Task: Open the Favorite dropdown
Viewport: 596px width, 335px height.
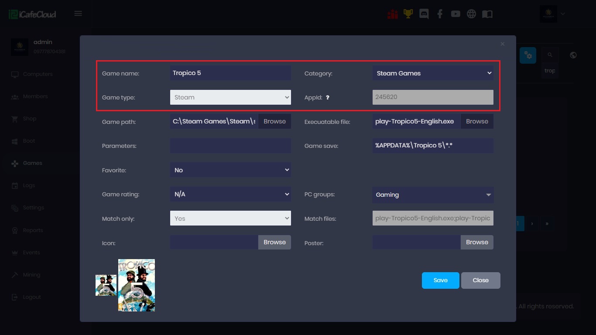Action: pyautogui.click(x=230, y=170)
